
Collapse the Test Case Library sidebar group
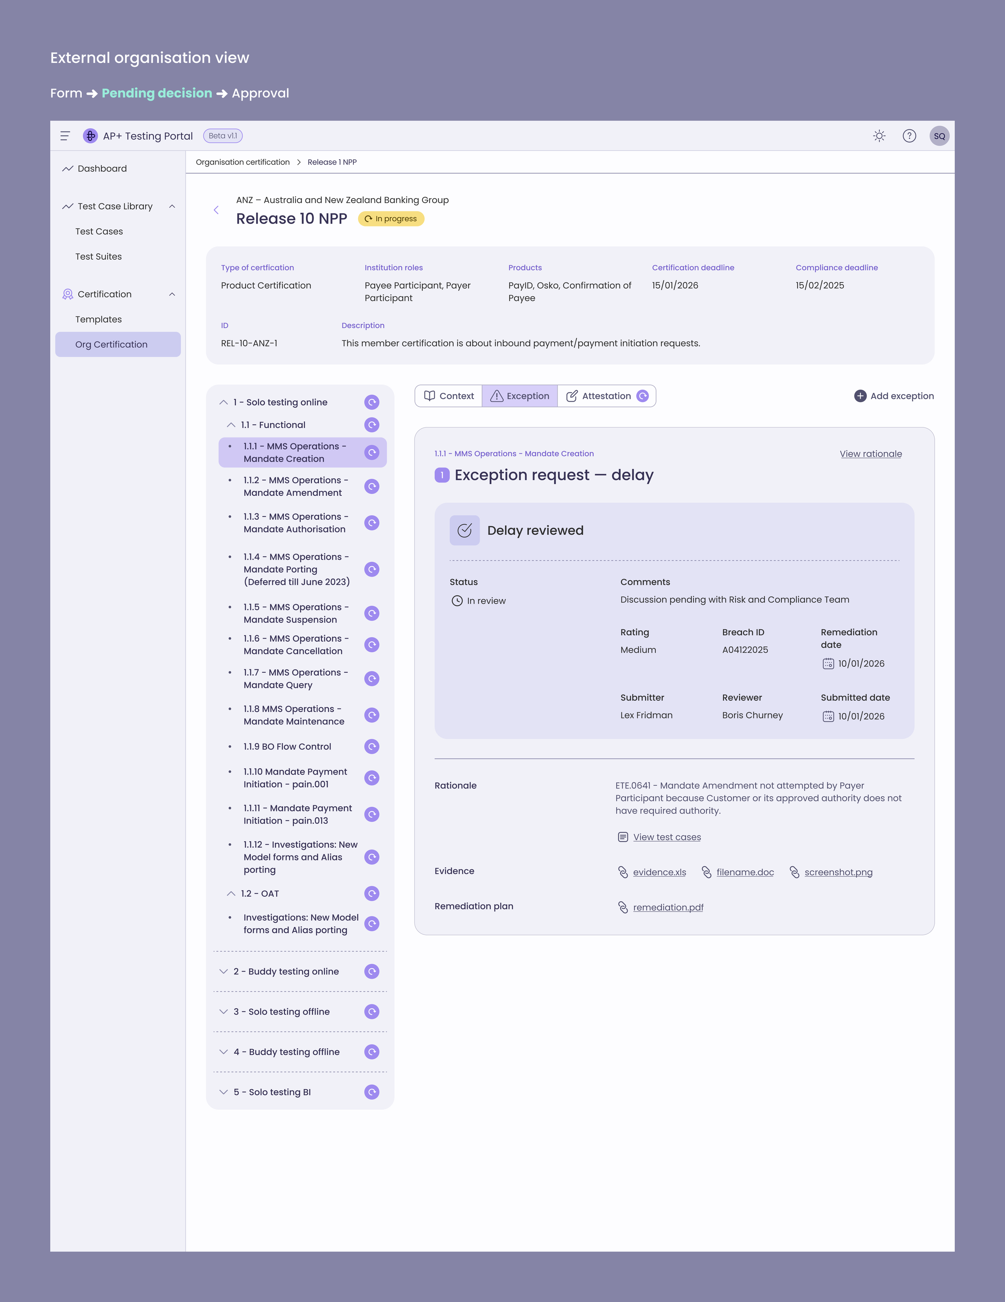coord(172,205)
